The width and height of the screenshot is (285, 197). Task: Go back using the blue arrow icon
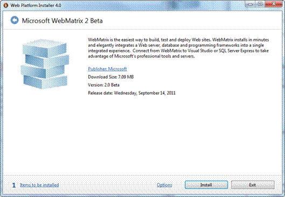tap(15, 20)
